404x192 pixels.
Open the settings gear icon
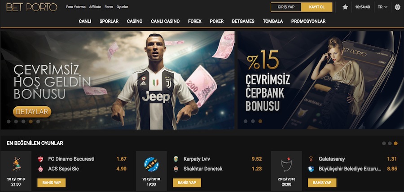point(398,7)
